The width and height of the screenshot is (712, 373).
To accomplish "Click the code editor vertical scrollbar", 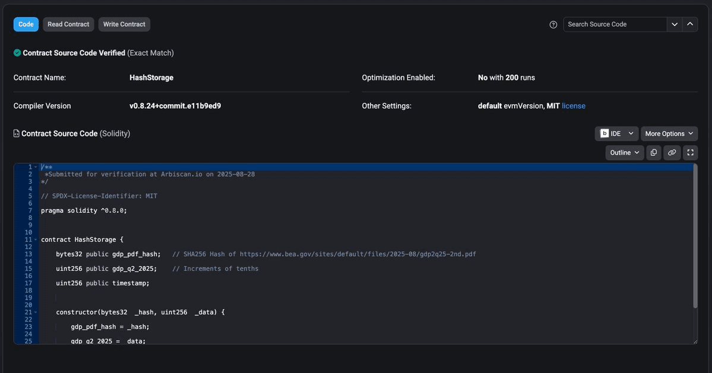I will pyautogui.click(x=695, y=235).
